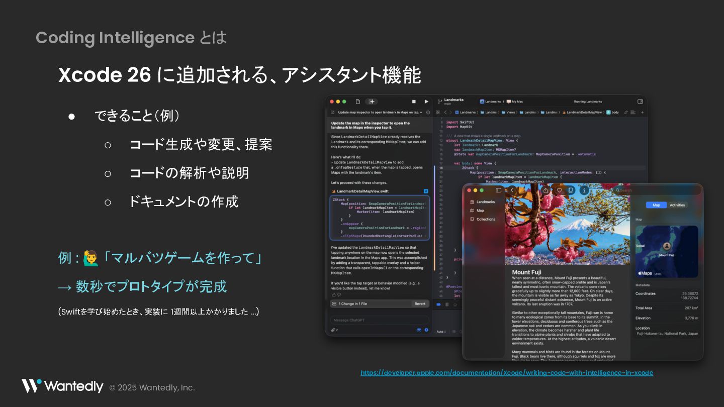Open conversation title dropdown 'Update map inspector'

point(379,113)
